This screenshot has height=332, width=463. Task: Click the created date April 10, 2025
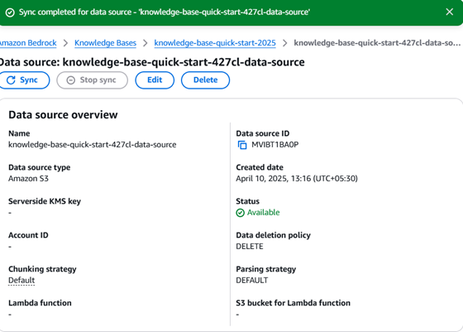(297, 179)
